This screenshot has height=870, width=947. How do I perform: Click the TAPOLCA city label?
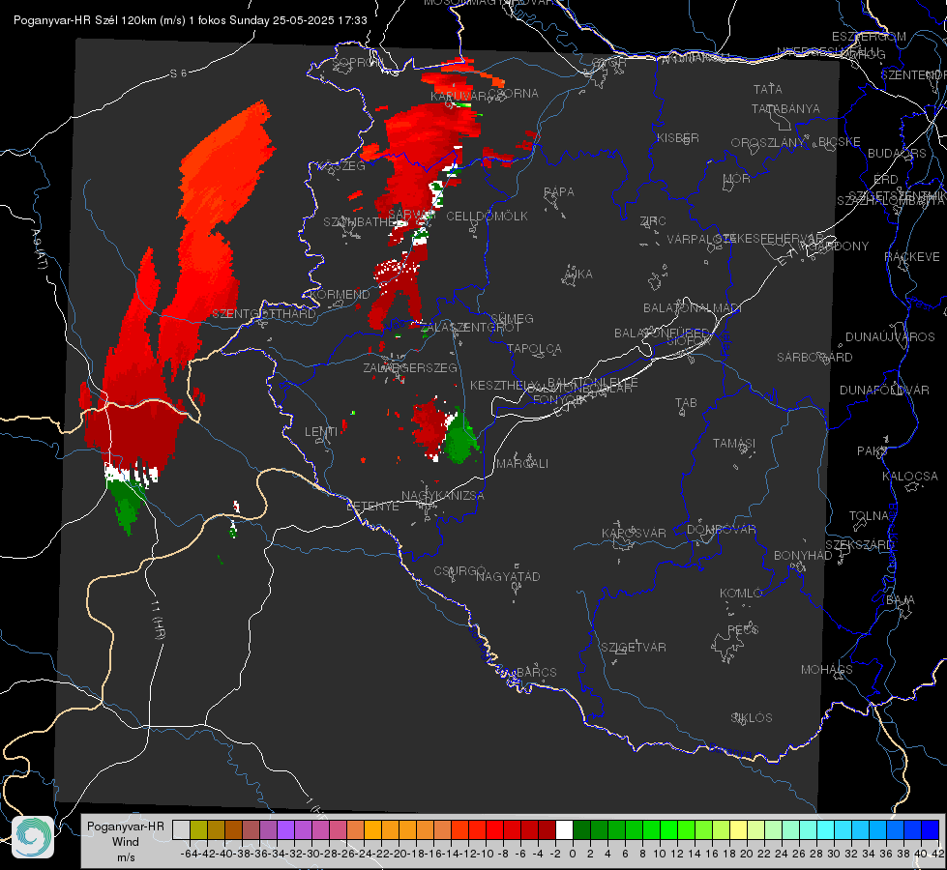point(534,348)
